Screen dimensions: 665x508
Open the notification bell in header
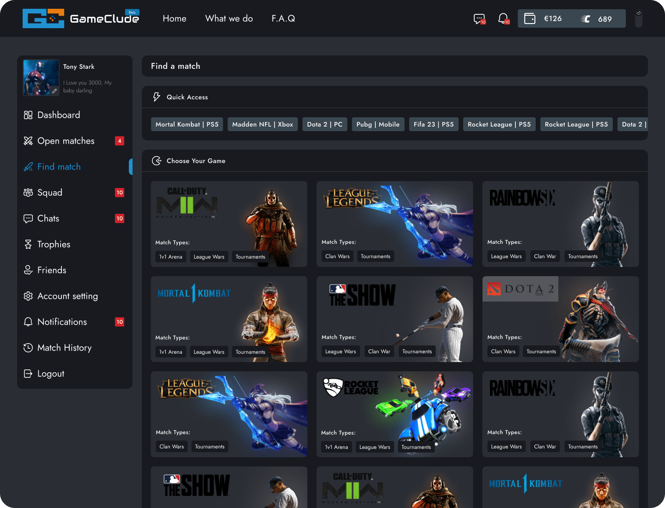click(503, 19)
